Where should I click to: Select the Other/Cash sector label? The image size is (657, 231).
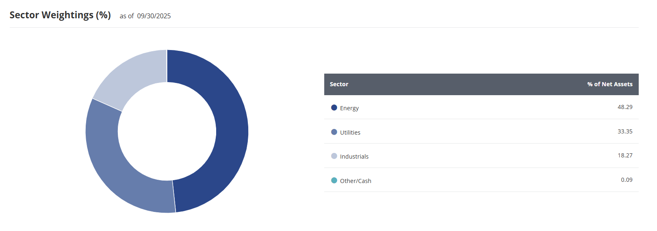[x=356, y=181]
